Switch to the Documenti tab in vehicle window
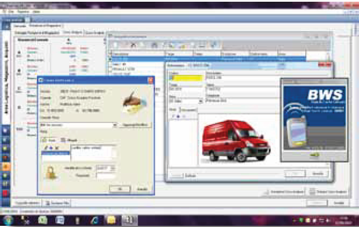This screenshot has width=359, height=227. tap(188, 110)
